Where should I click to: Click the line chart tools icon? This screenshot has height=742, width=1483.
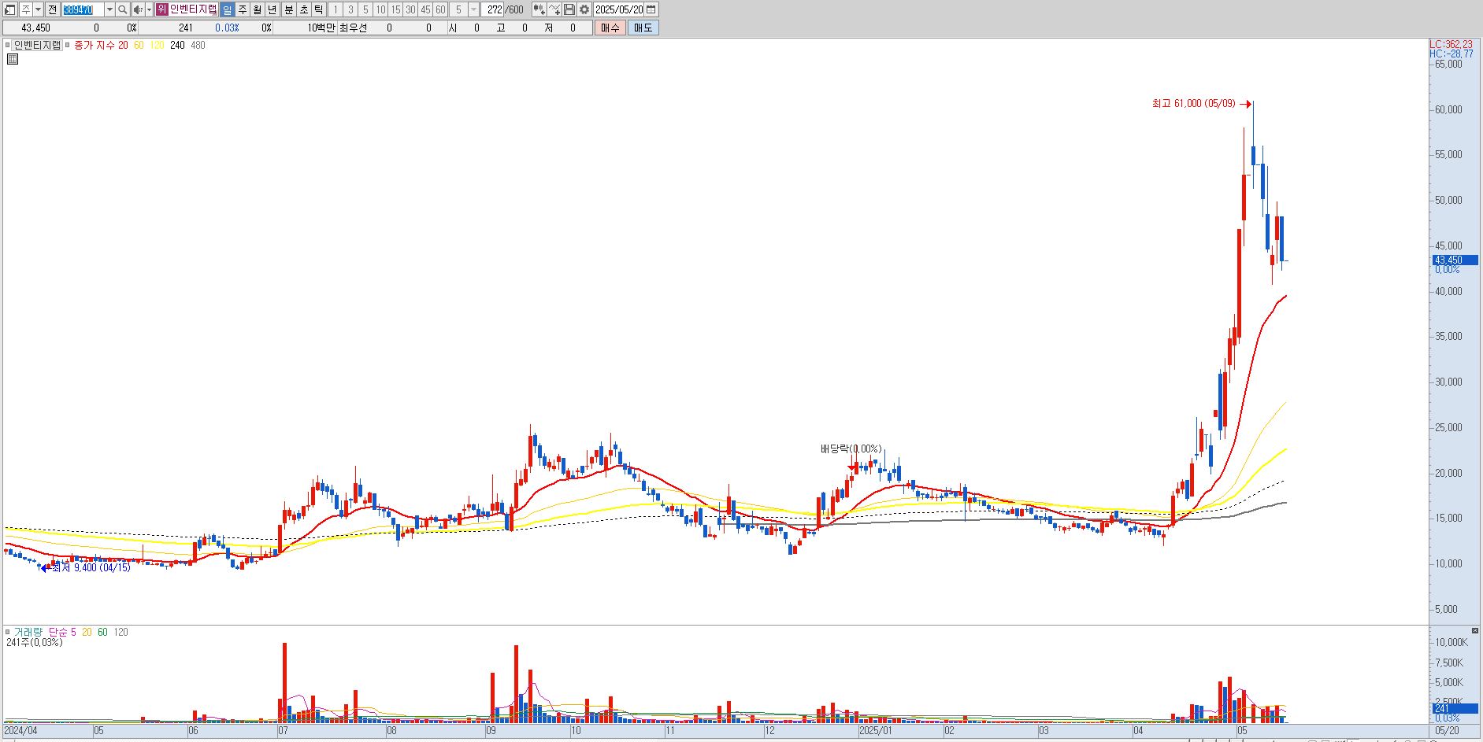click(x=554, y=9)
